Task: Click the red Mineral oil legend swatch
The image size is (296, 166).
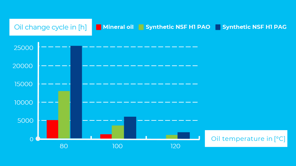Action: coord(99,27)
